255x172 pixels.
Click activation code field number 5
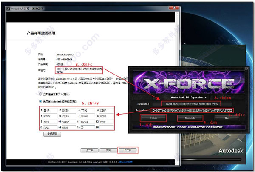50,116
